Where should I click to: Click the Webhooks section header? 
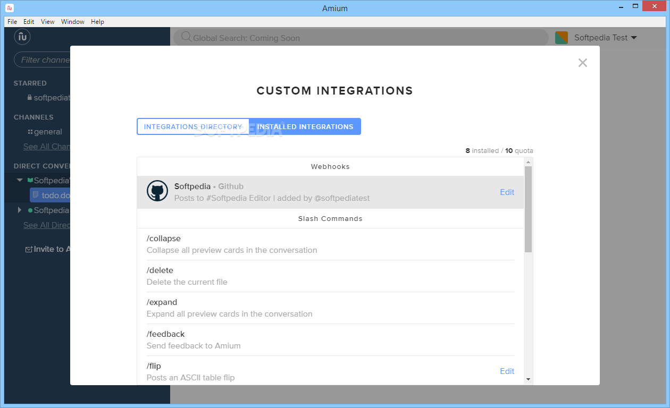pyautogui.click(x=330, y=167)
